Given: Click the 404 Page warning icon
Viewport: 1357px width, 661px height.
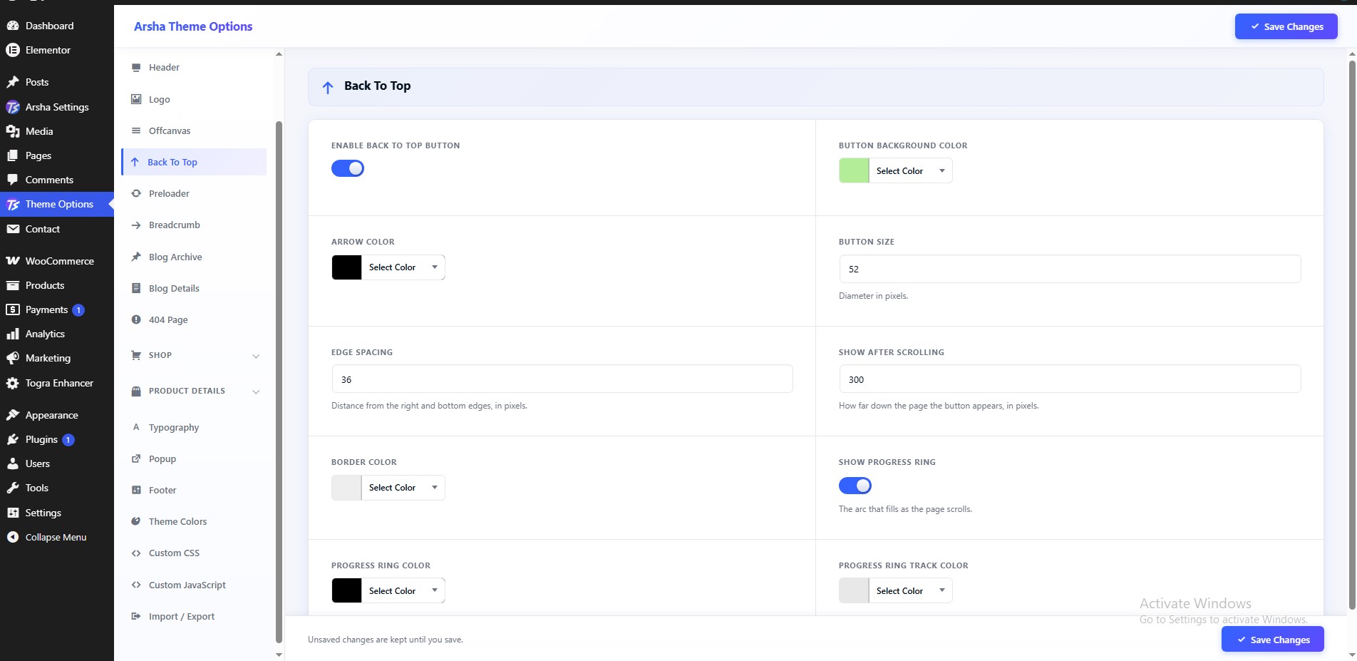Looking at the screenshot, I should pyautogui.click(x=136, y=319).
